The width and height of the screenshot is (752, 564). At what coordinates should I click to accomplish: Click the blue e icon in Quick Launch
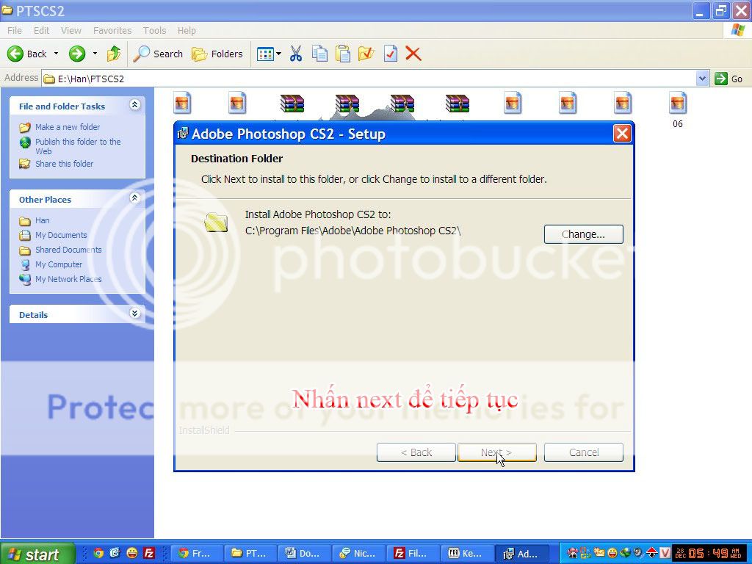pyautogui.click(x=115, y=553)
